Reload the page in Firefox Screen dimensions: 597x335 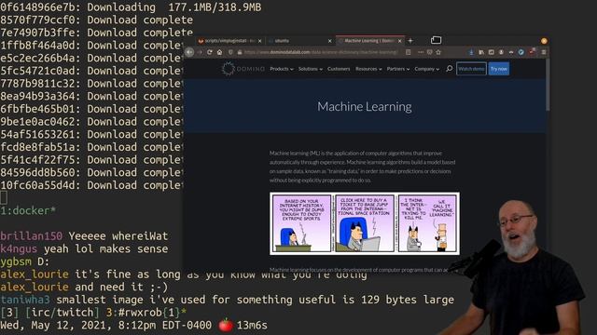tap(209, 52)
